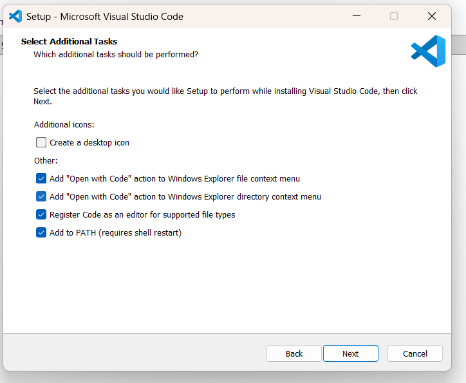Minimize the Setup window
The width and height of the screenshot is (466, 383).
[357, 16]
